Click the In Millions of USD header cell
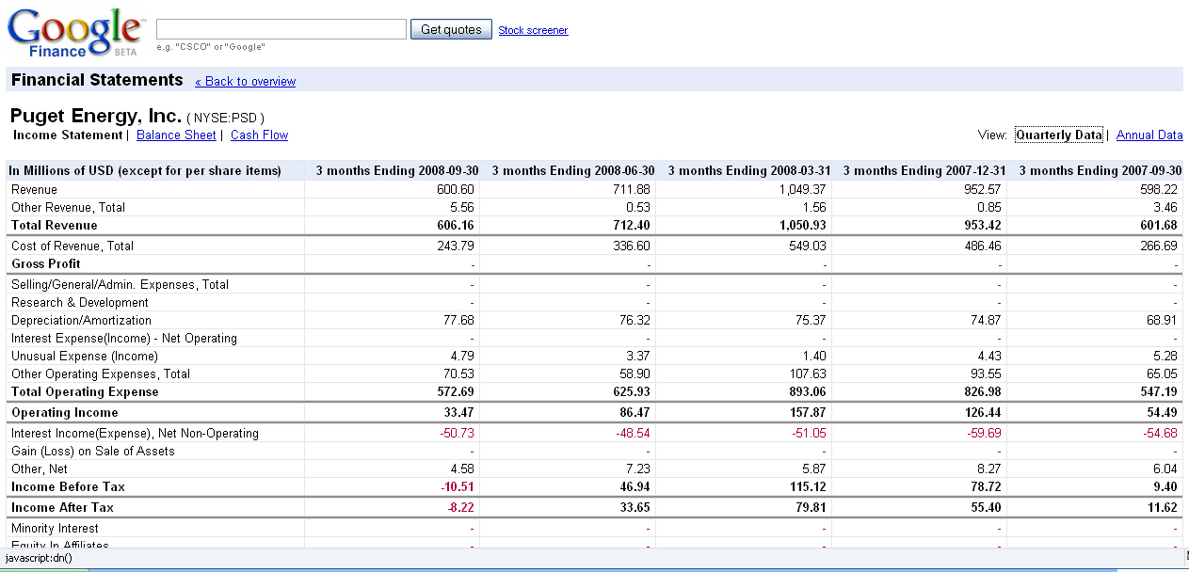The height and width of the screenshot is (572, 1189). 146,170
